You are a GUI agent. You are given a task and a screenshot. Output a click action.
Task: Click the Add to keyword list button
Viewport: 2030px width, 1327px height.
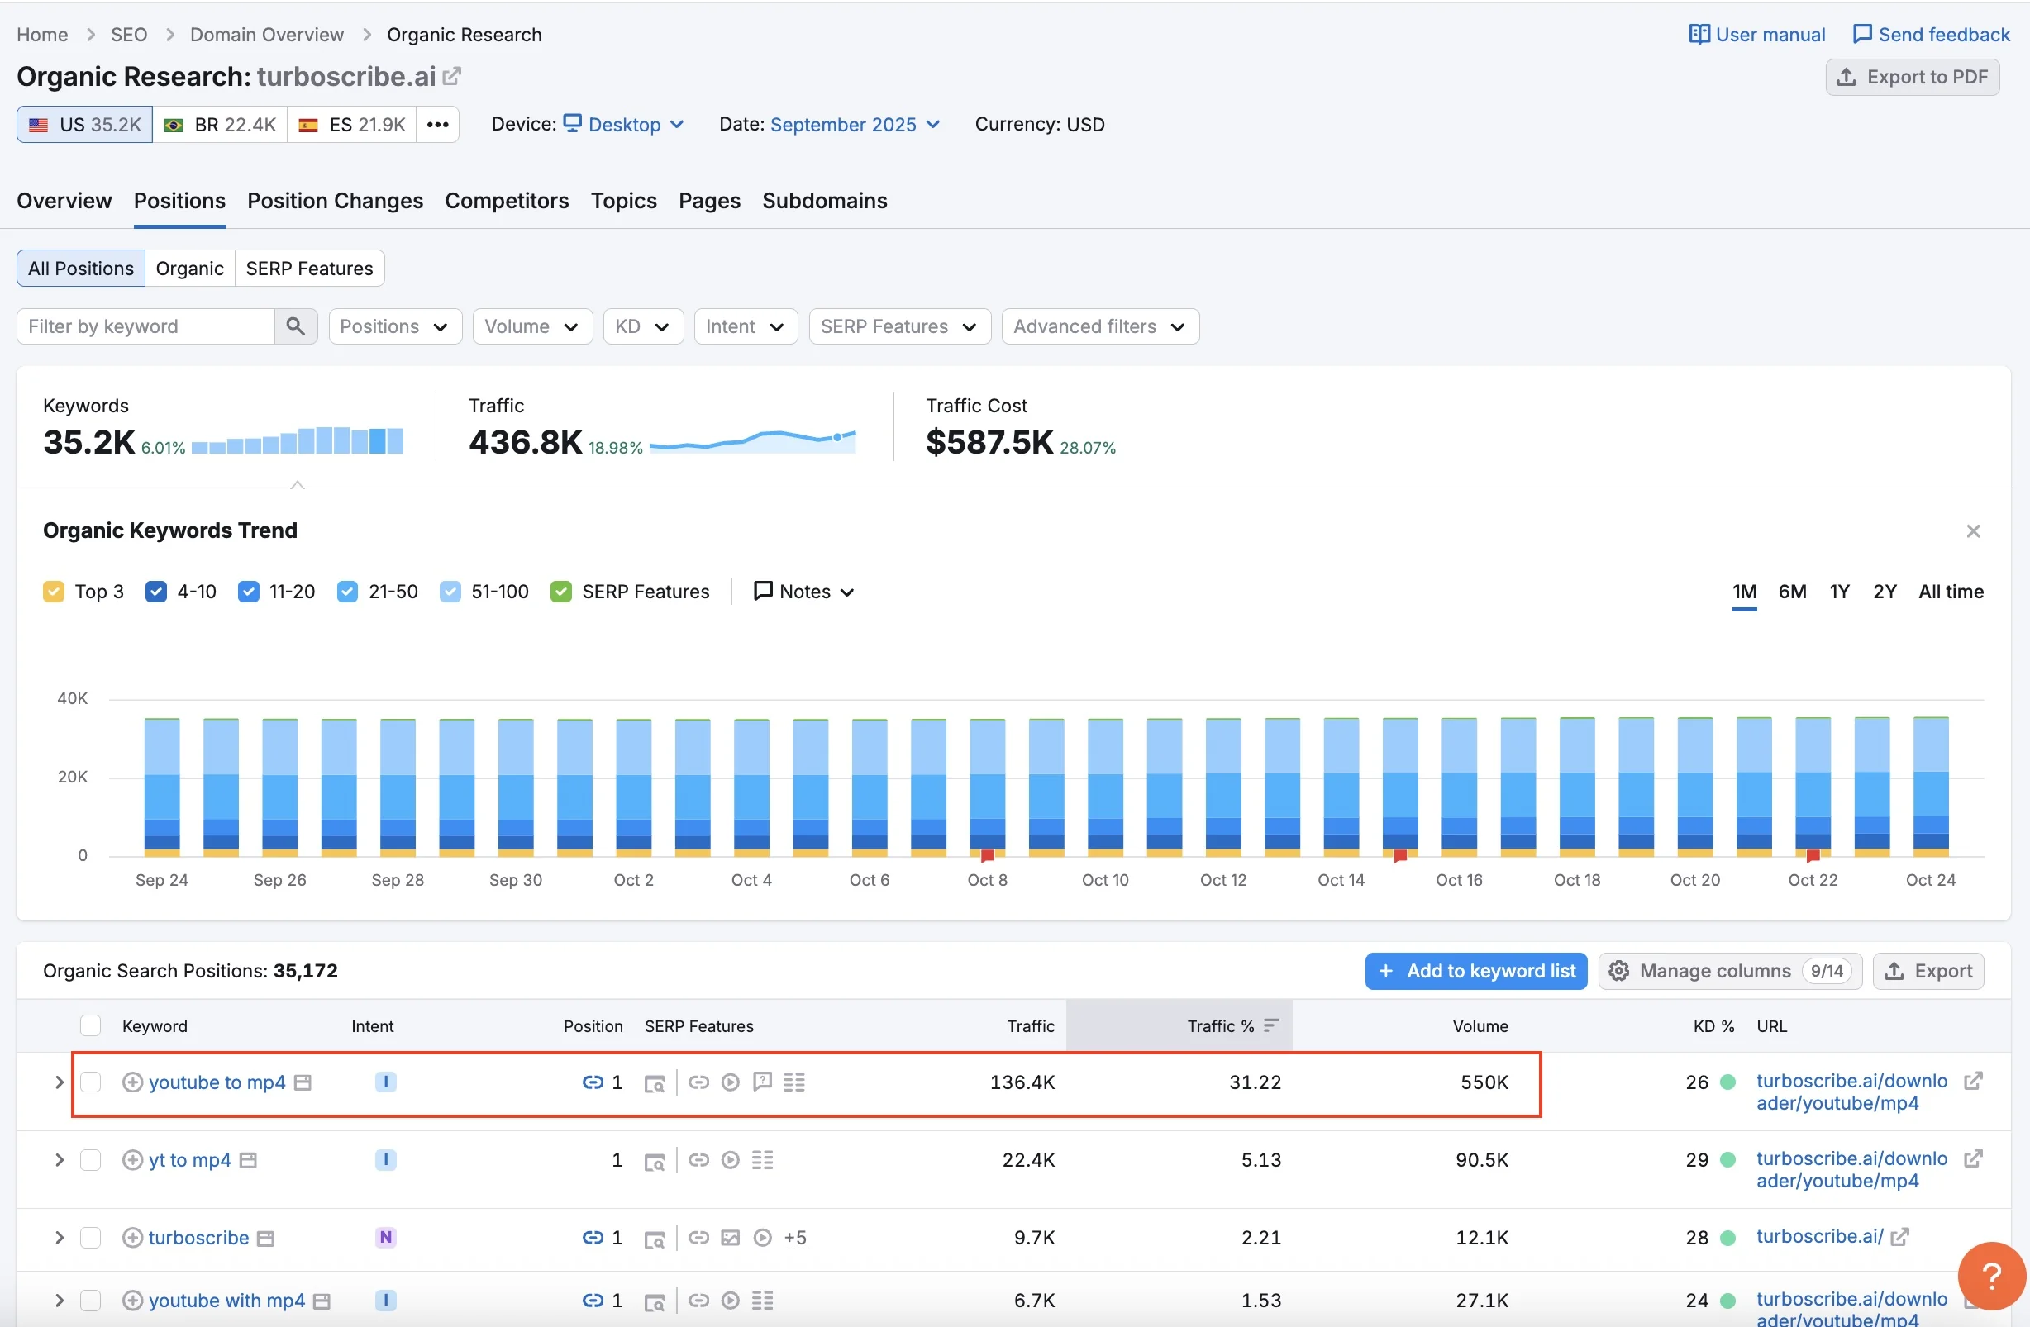click(x=1475, y=971)
